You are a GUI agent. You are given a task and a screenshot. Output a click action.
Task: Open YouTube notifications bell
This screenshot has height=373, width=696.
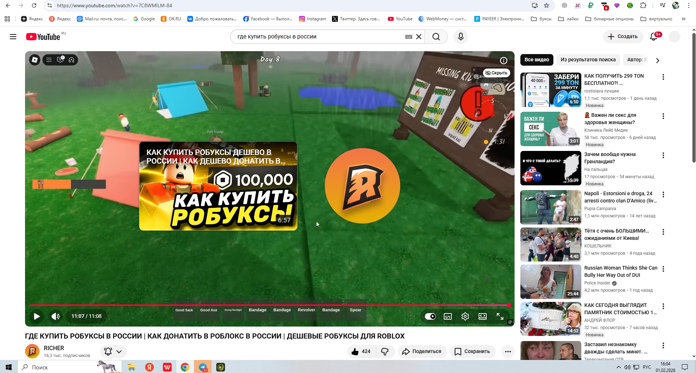(x=654, y=37)
